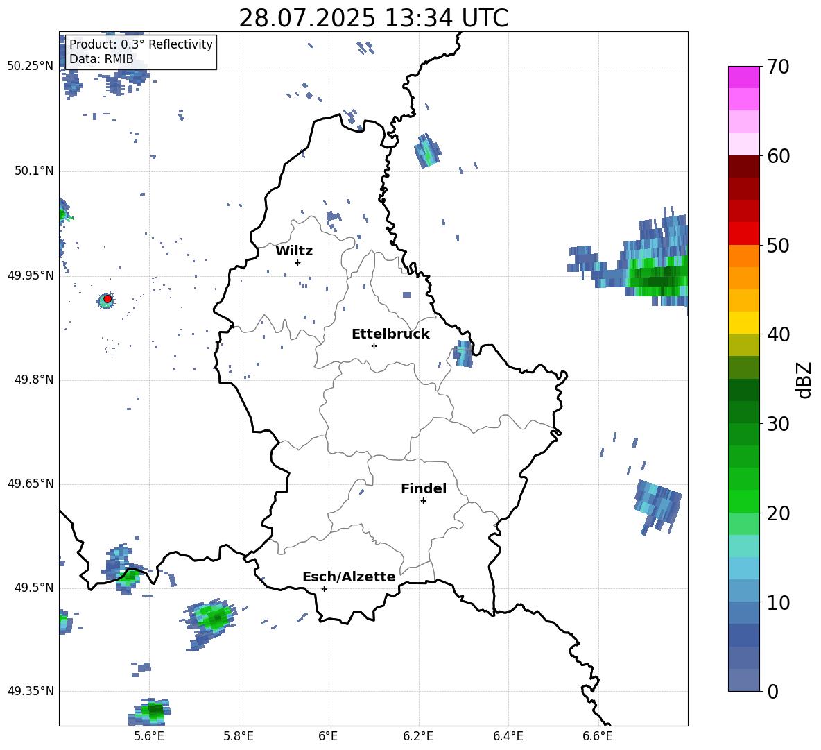Screen dimensions: 821x750
Task: Click the 5.8°E longitude label
Action: click(239, 736)
